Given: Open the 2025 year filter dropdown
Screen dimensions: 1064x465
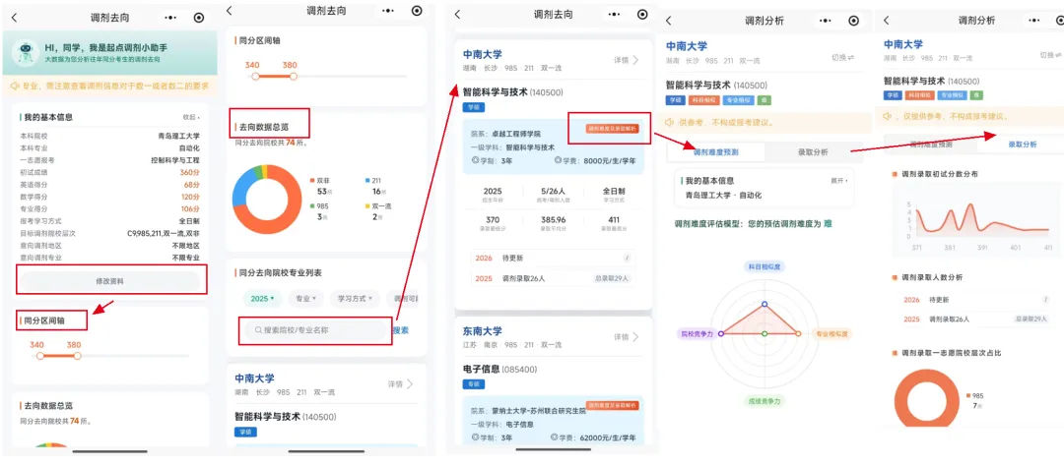Looking at the screenshot, I should tap(263, 299).
